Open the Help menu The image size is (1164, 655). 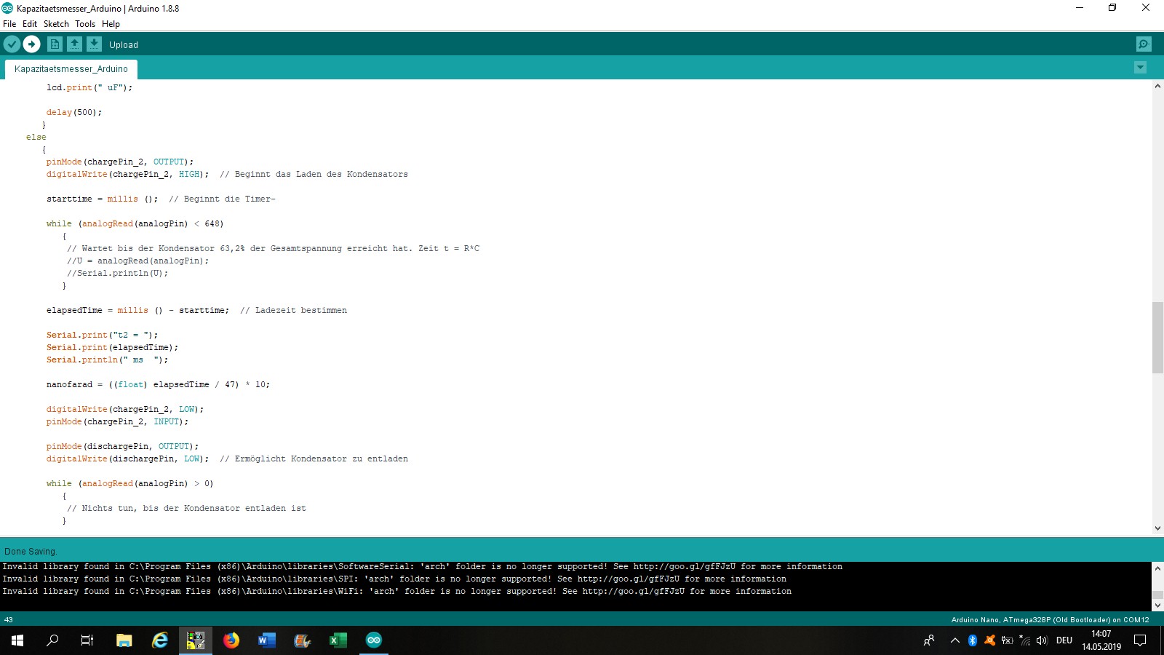point(111,24)
